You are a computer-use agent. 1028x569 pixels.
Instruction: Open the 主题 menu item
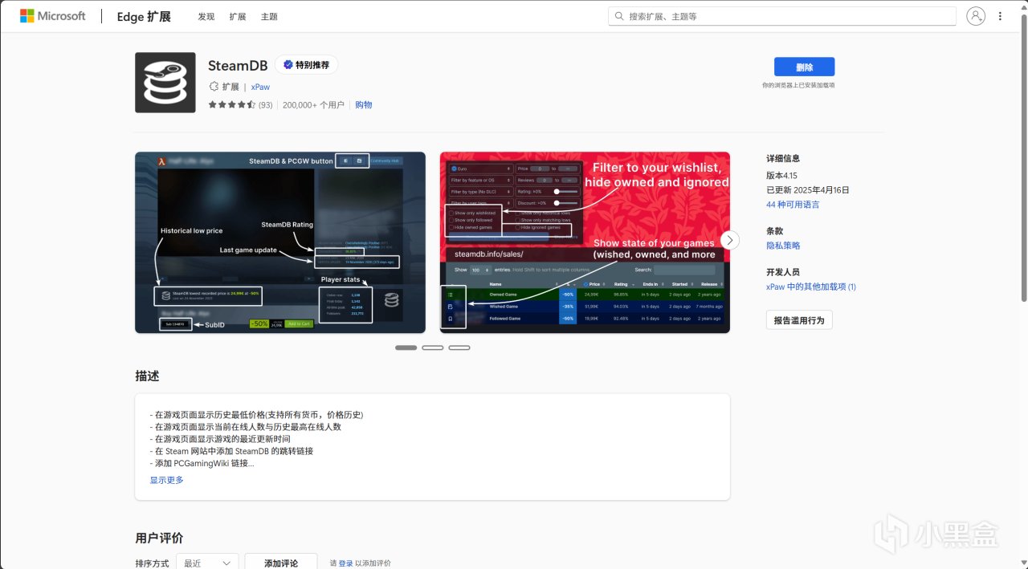pos(269,17)
